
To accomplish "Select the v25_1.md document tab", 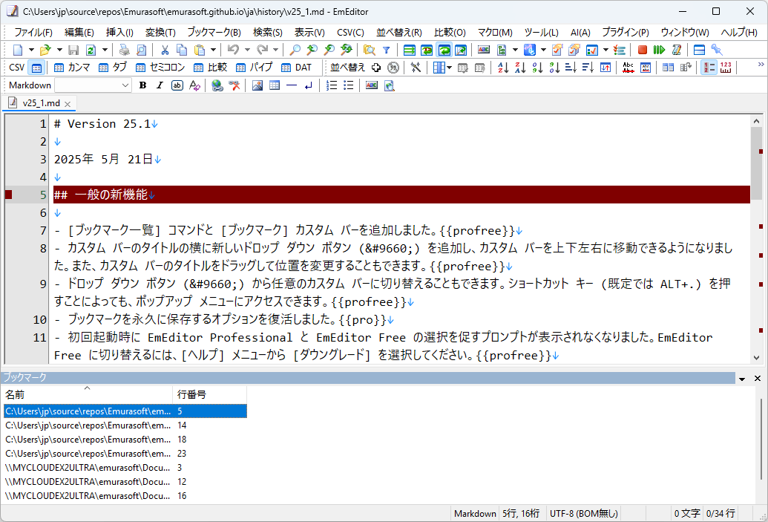I will 41,103.
